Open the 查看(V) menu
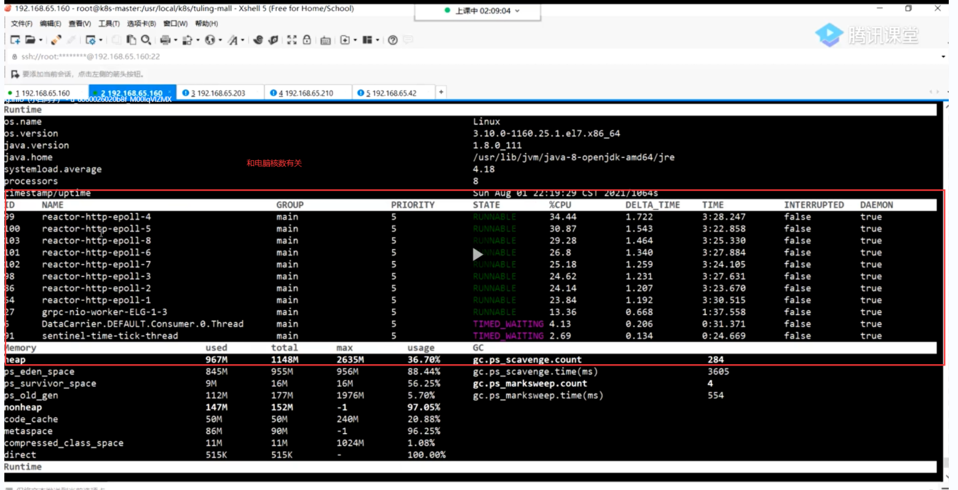The image size is (958, 490). tap(80, 23)
